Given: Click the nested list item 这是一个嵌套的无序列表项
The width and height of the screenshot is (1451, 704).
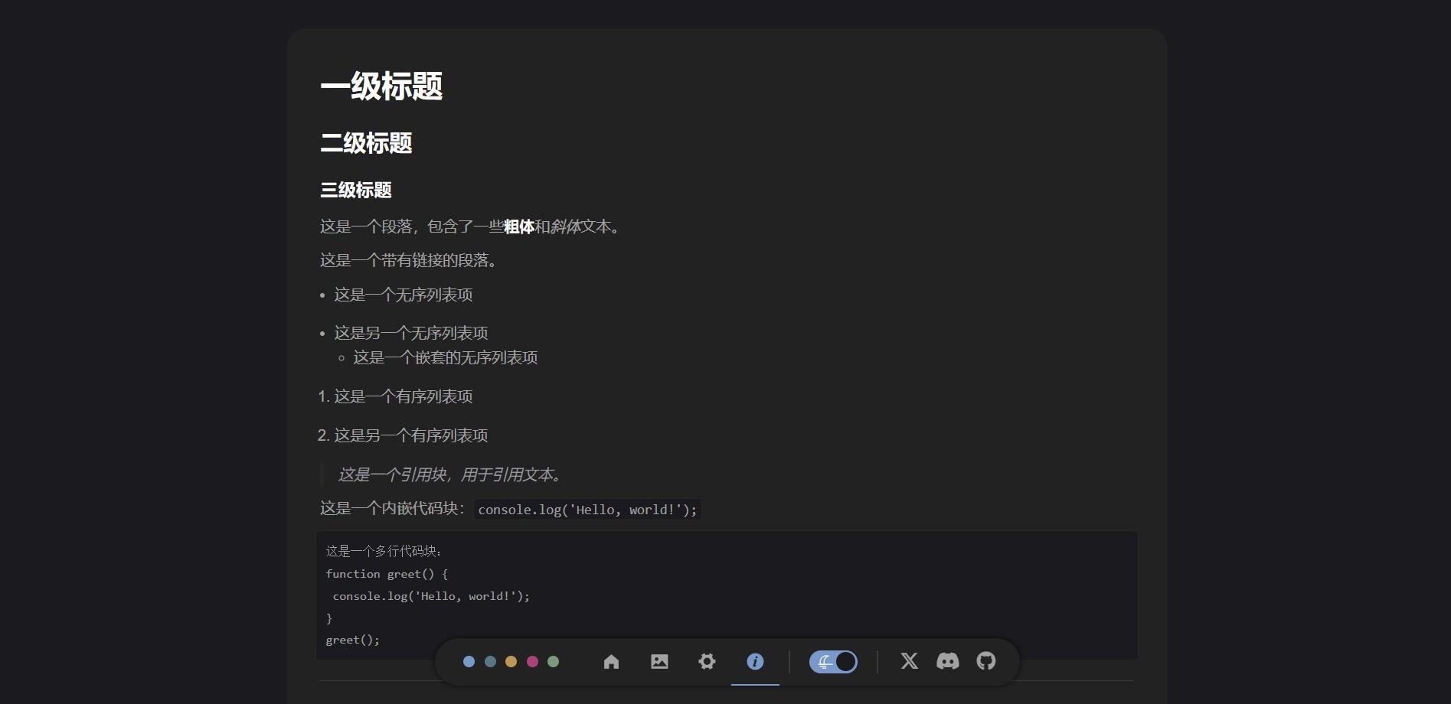Looking at the screenshot, I should (445, 358).
